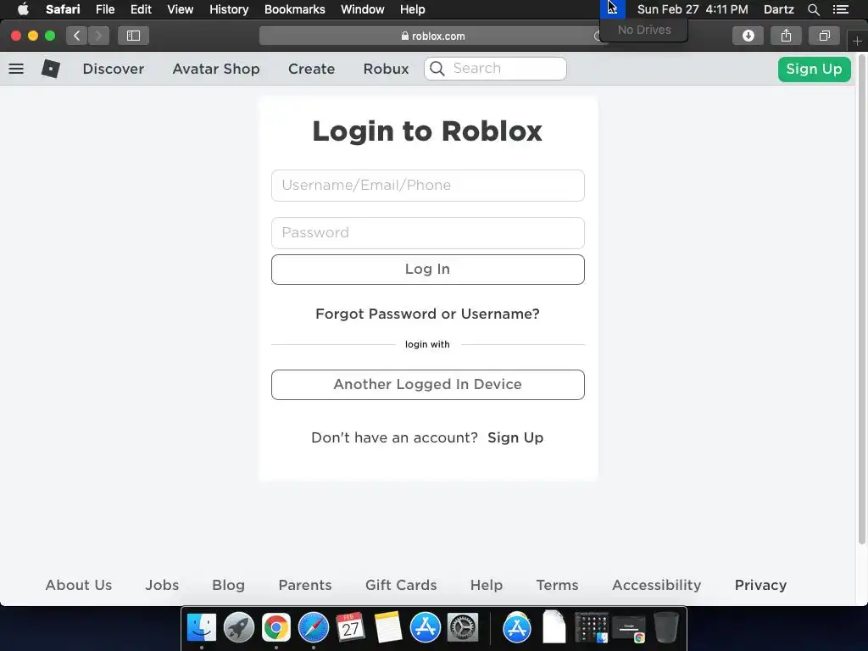Open Help footer link

[x=486, y=585]
